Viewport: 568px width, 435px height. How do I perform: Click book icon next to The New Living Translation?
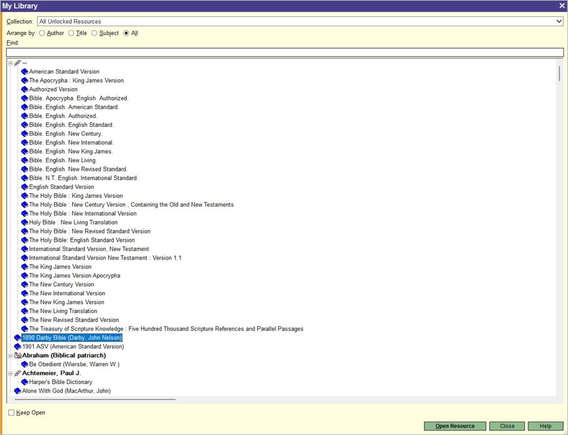click(x=24, y=311)
